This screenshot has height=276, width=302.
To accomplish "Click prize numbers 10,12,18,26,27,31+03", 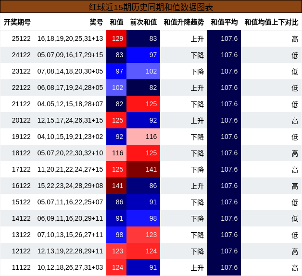I will click(70, 268).
